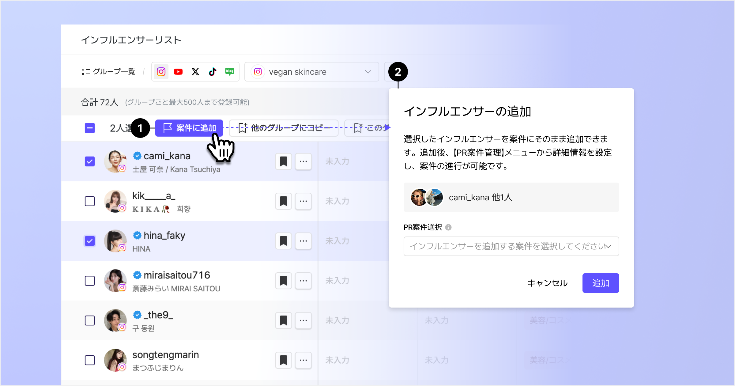Click bookmark icon for songtengmarin row
The image size is (735, 386).
283,360
